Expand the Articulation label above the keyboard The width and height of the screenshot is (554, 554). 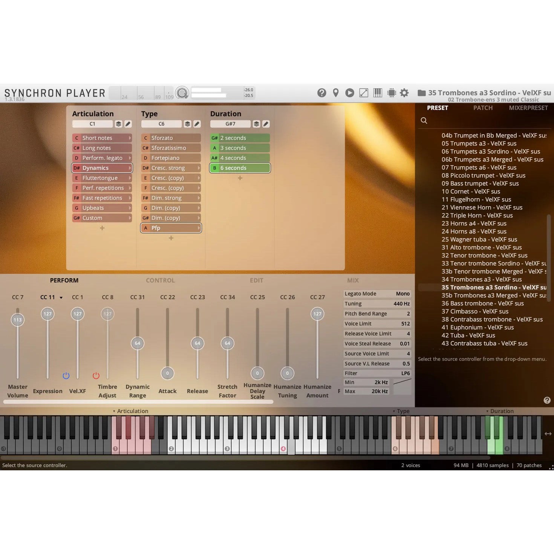click(x=130, y=411)
